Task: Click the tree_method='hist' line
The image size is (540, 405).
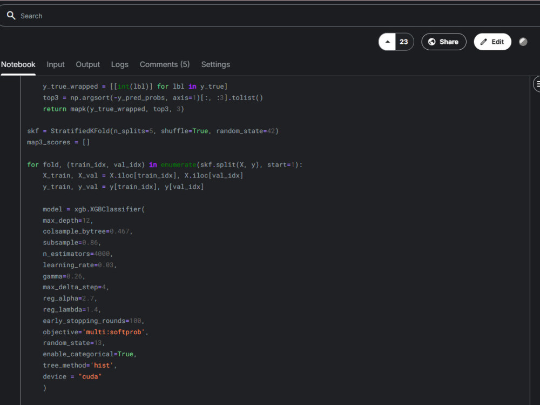Action: pos(79,366)
